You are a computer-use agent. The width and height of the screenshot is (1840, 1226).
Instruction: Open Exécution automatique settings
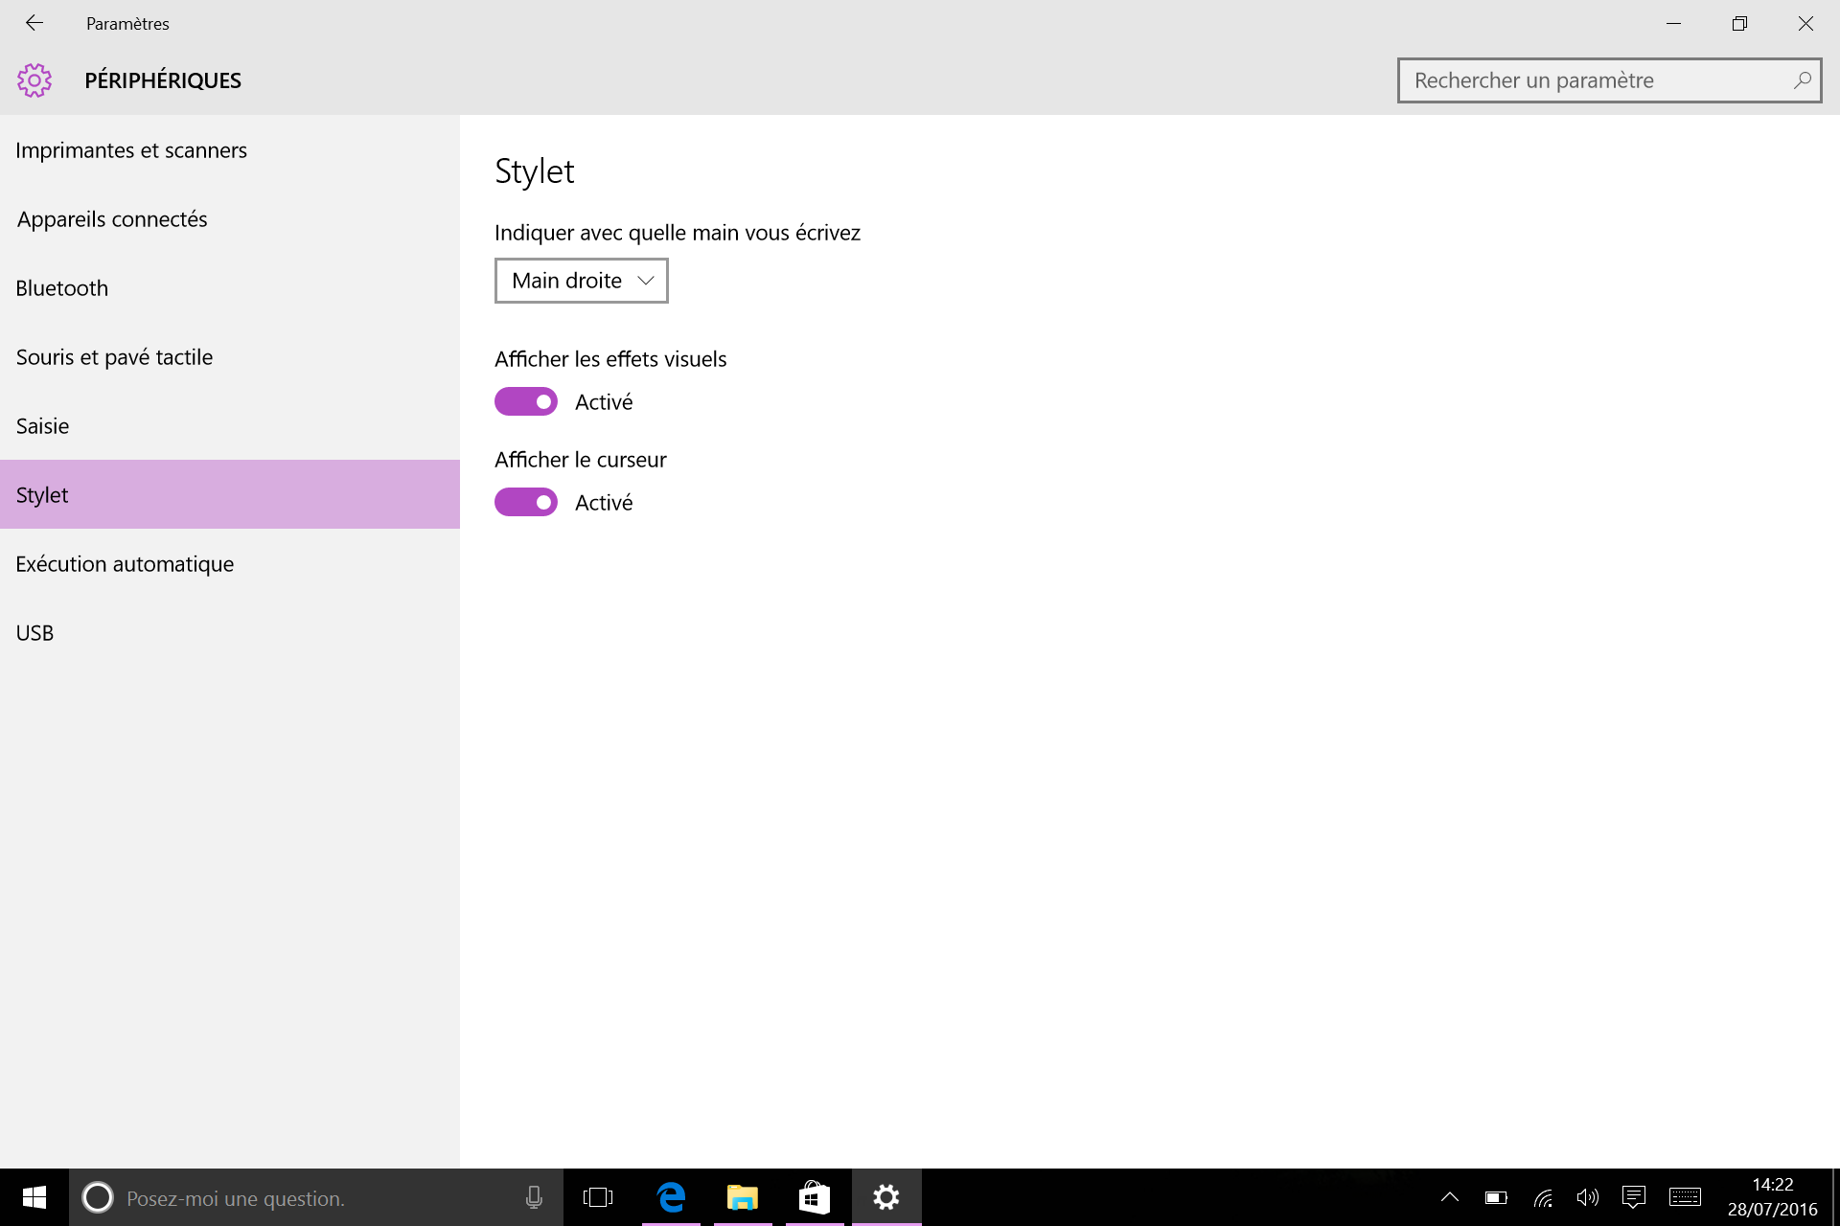click(x=230, y=564)
